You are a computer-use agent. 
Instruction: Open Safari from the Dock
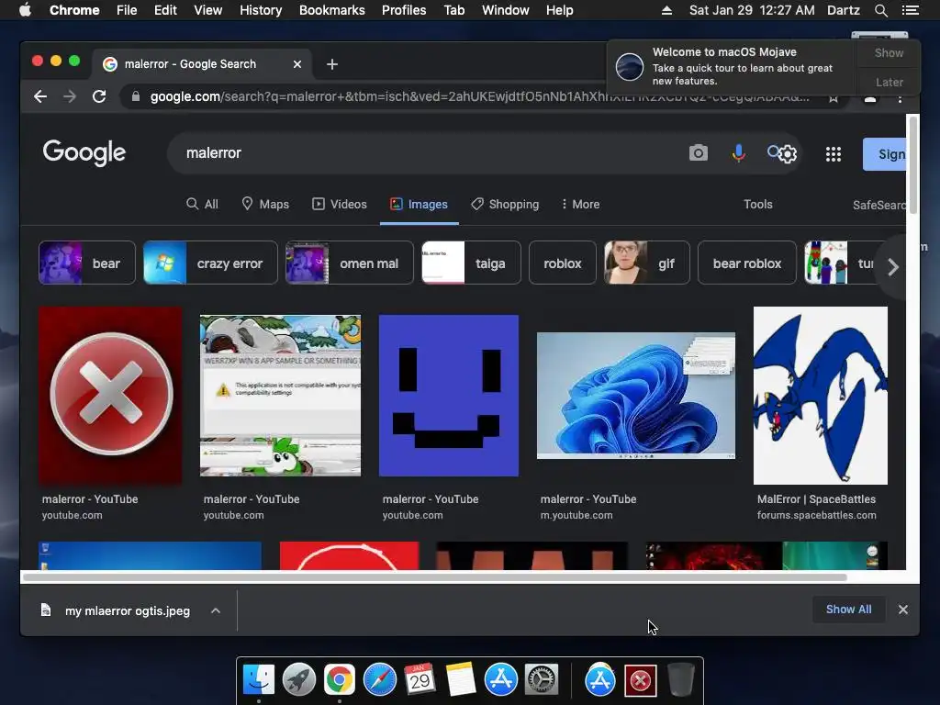click(x=379, y=680)
